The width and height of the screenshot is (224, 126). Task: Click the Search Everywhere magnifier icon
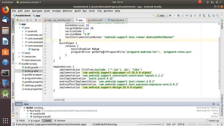pyautogui.click(x=217, y=15)
